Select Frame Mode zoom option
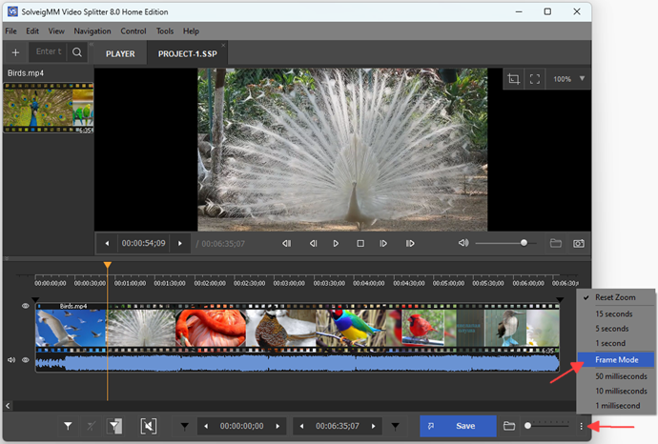Image resolution: width=658 pixels, height=444 pixels. pos(616,360)
